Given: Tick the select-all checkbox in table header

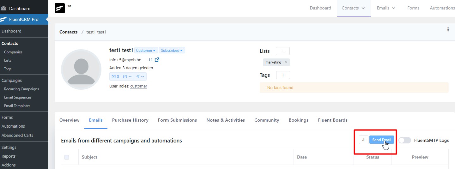Looking at the screenshot, I should point(67,157).
